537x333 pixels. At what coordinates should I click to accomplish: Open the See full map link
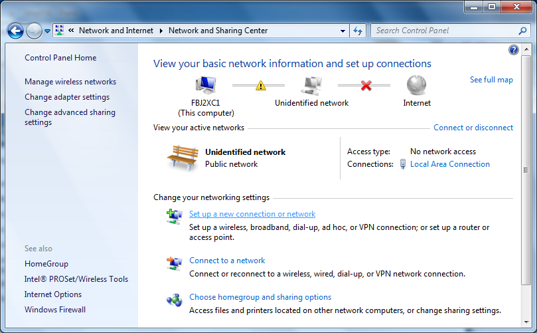tap(491, 80)
